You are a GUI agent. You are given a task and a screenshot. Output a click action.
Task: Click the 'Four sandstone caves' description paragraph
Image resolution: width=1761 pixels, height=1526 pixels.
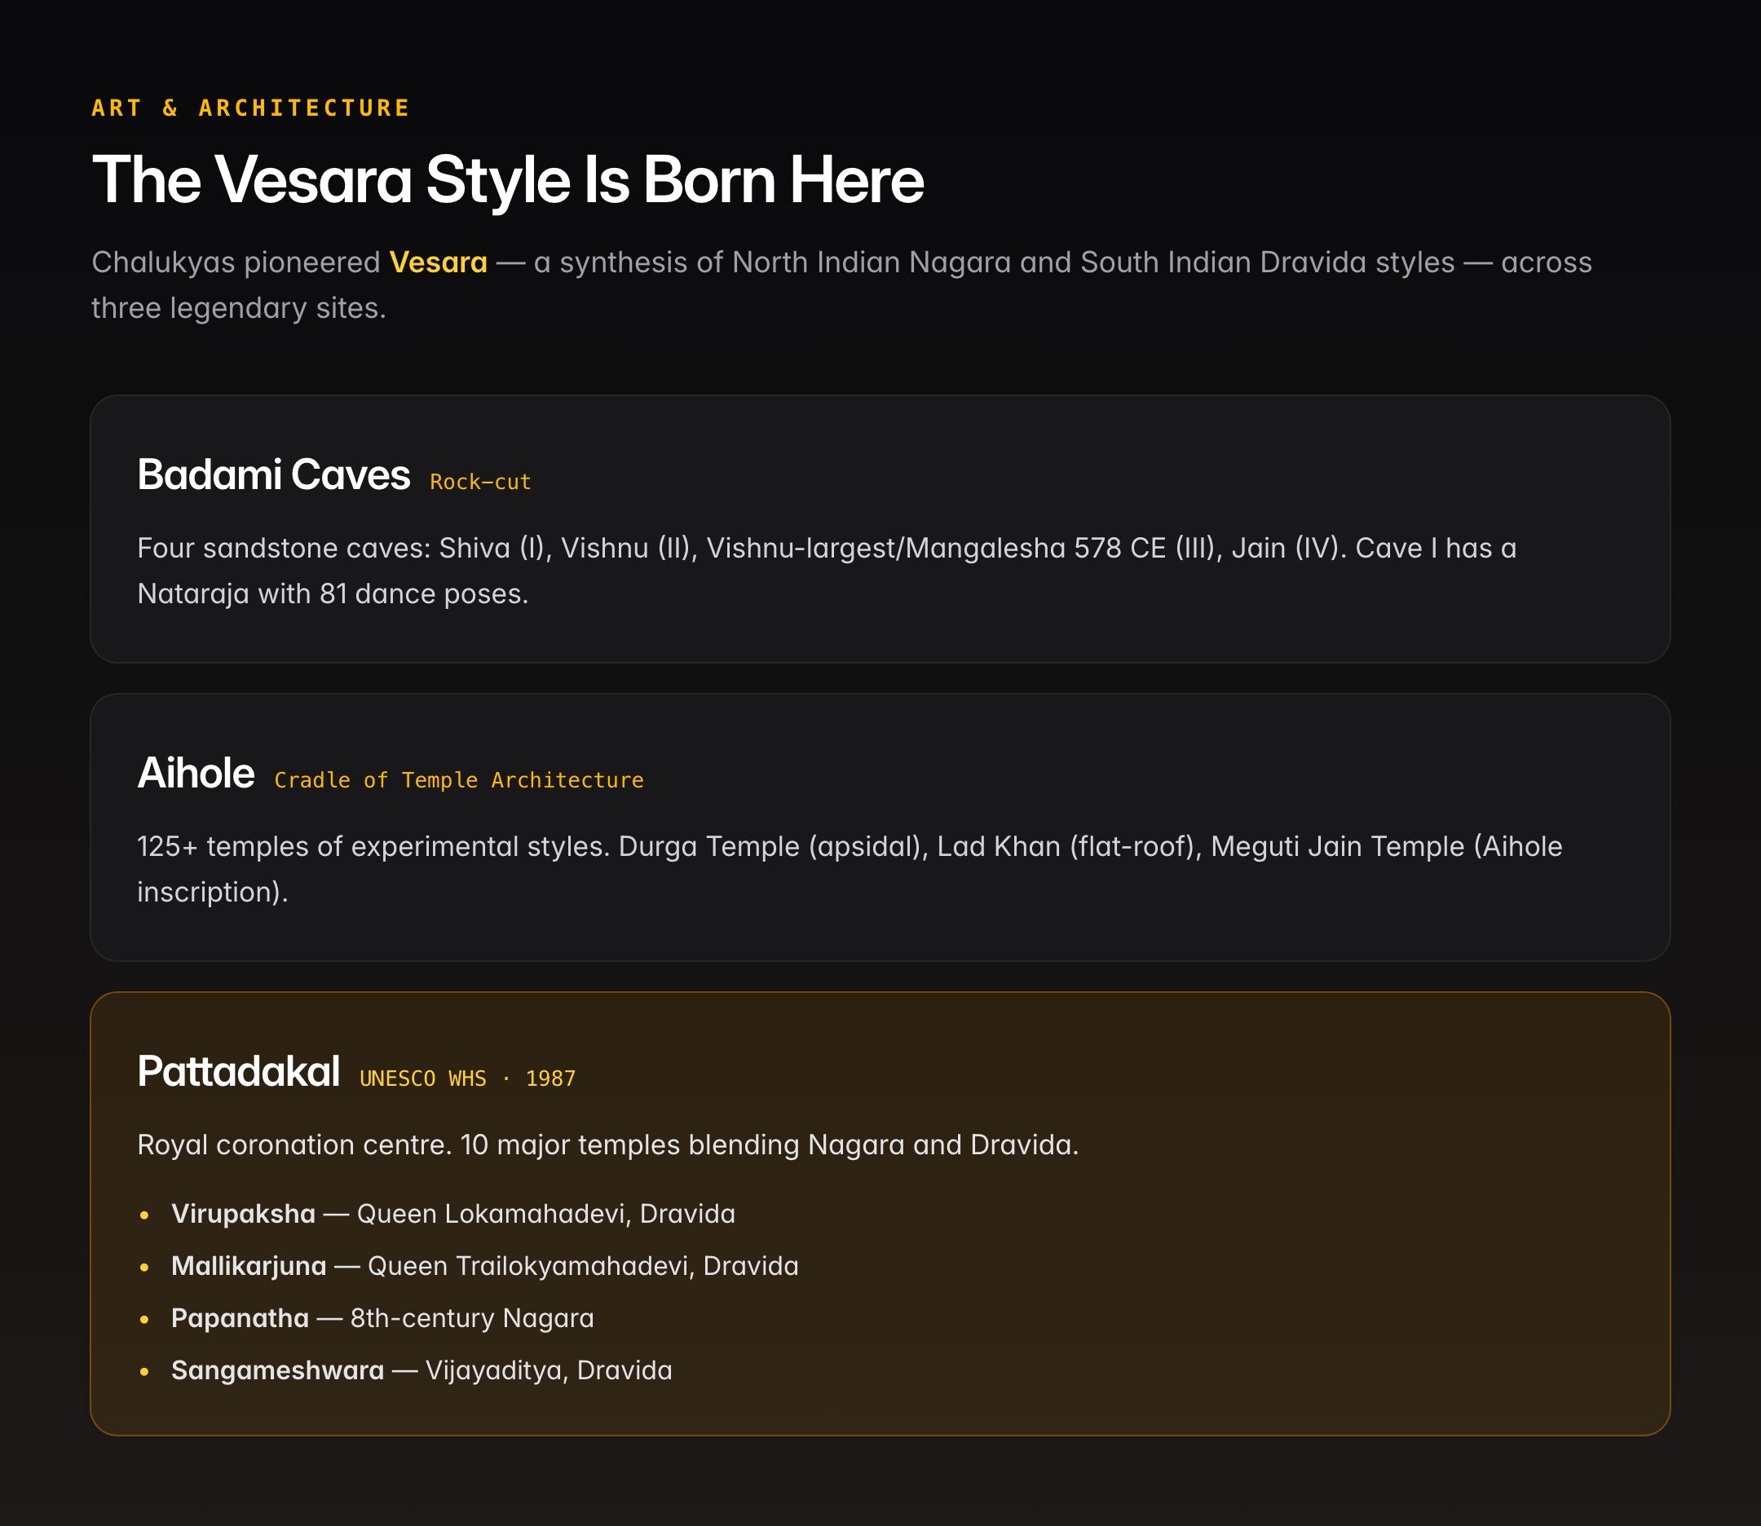point(827,571)
